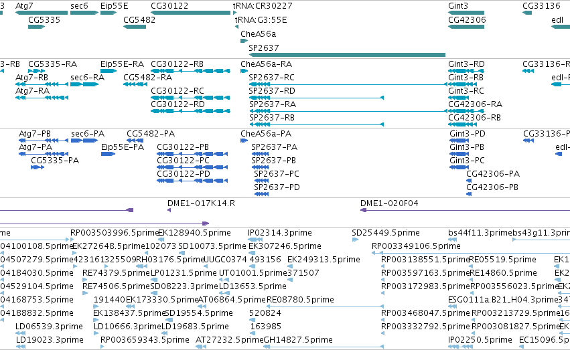
Task: Select the RP003503996.5prime EST label
Action: click(x=115, y=233)
